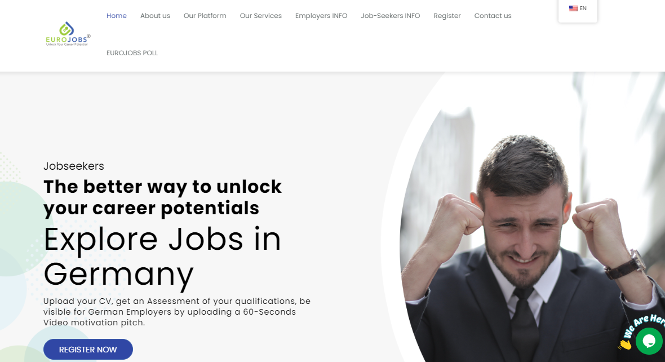665x362 pixels.
Task: Open the Our Services menu
Action: click(x=261, y=16)
